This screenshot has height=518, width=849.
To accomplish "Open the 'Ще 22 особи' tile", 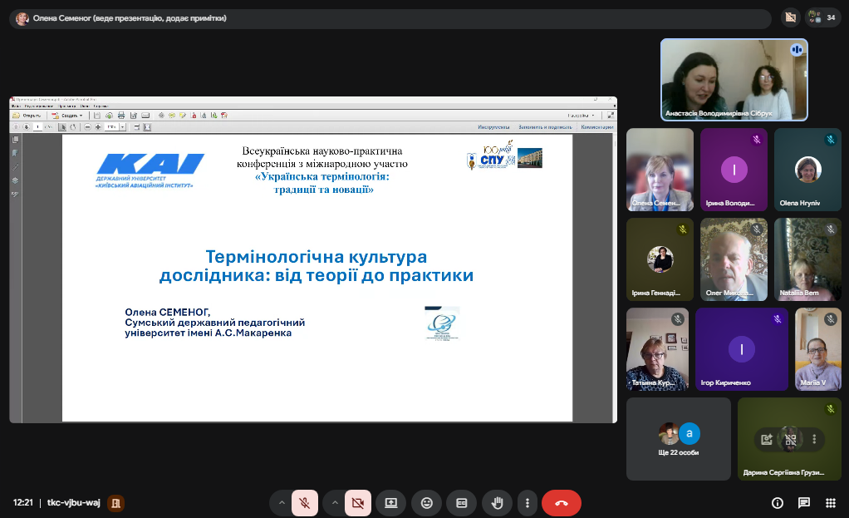I will pos(679,438).
